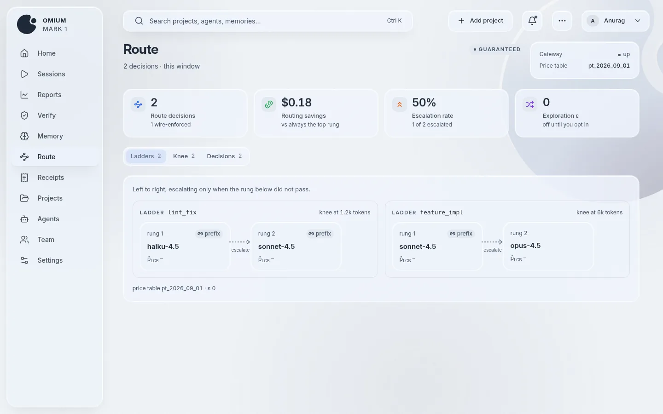Click the Gateway 'up' status indicator
Image resolution: width=663 pixels, height=414 pixels.
[624, 54]
